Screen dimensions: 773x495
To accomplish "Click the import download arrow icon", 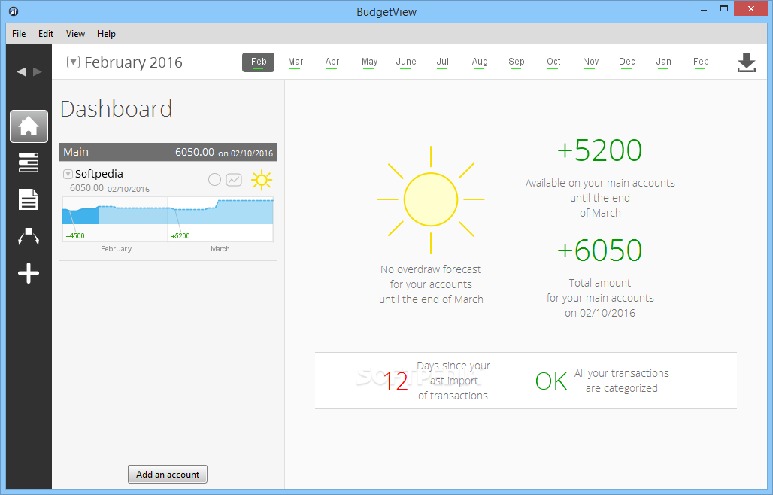I will click(747, 62).
